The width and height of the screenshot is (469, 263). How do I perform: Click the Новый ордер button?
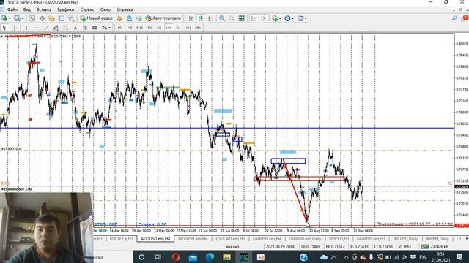tap(96, 18)
